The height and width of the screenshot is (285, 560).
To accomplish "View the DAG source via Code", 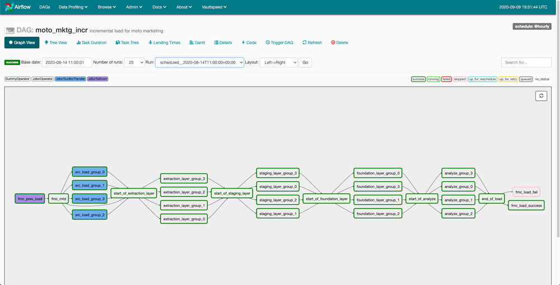I will click(249, 43).
